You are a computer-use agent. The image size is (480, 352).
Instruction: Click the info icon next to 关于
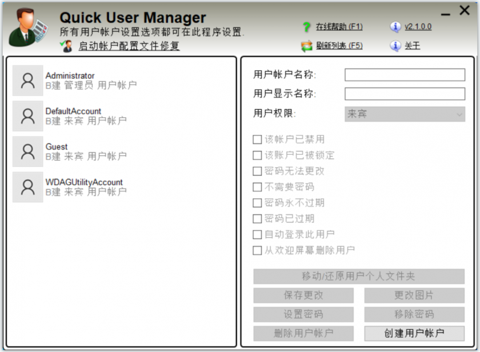click(x=397, y=45)
